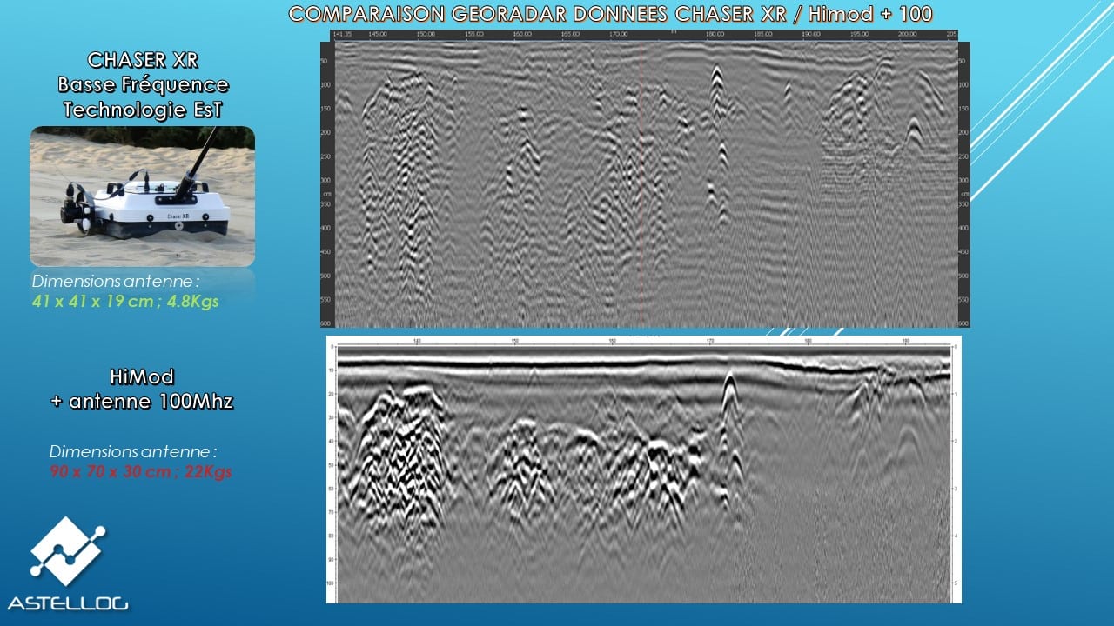1114x626 pixels.
Task: Click the '195.00' distance label on top radargram
Action: (x=859, y=34)
